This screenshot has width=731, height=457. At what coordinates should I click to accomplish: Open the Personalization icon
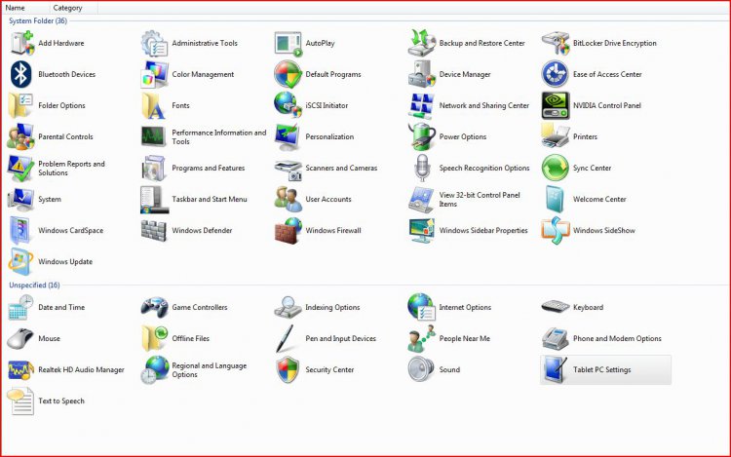[289, 136]
